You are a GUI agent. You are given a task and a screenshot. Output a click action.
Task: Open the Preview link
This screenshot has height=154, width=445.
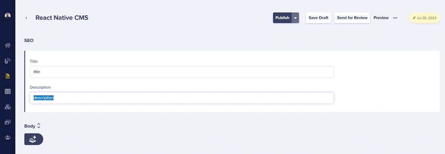pyautogui.click(x=381, y=18)
